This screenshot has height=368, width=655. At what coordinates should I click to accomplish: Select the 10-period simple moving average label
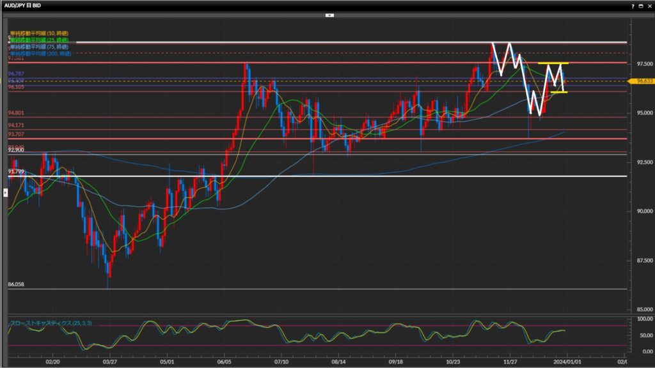tap(39, 33)
